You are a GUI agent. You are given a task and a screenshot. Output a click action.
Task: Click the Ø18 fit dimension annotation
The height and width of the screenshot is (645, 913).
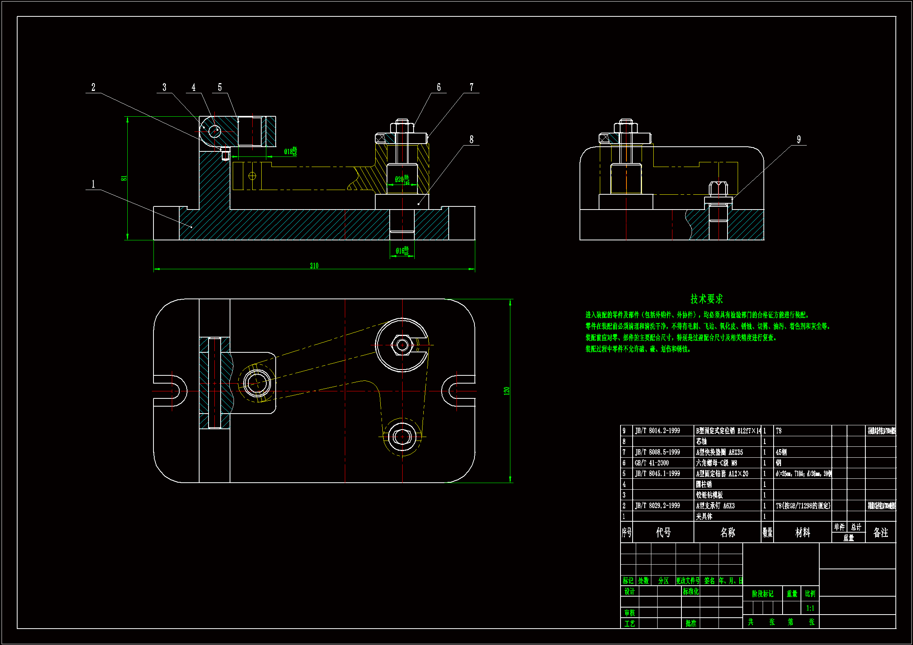290,151
